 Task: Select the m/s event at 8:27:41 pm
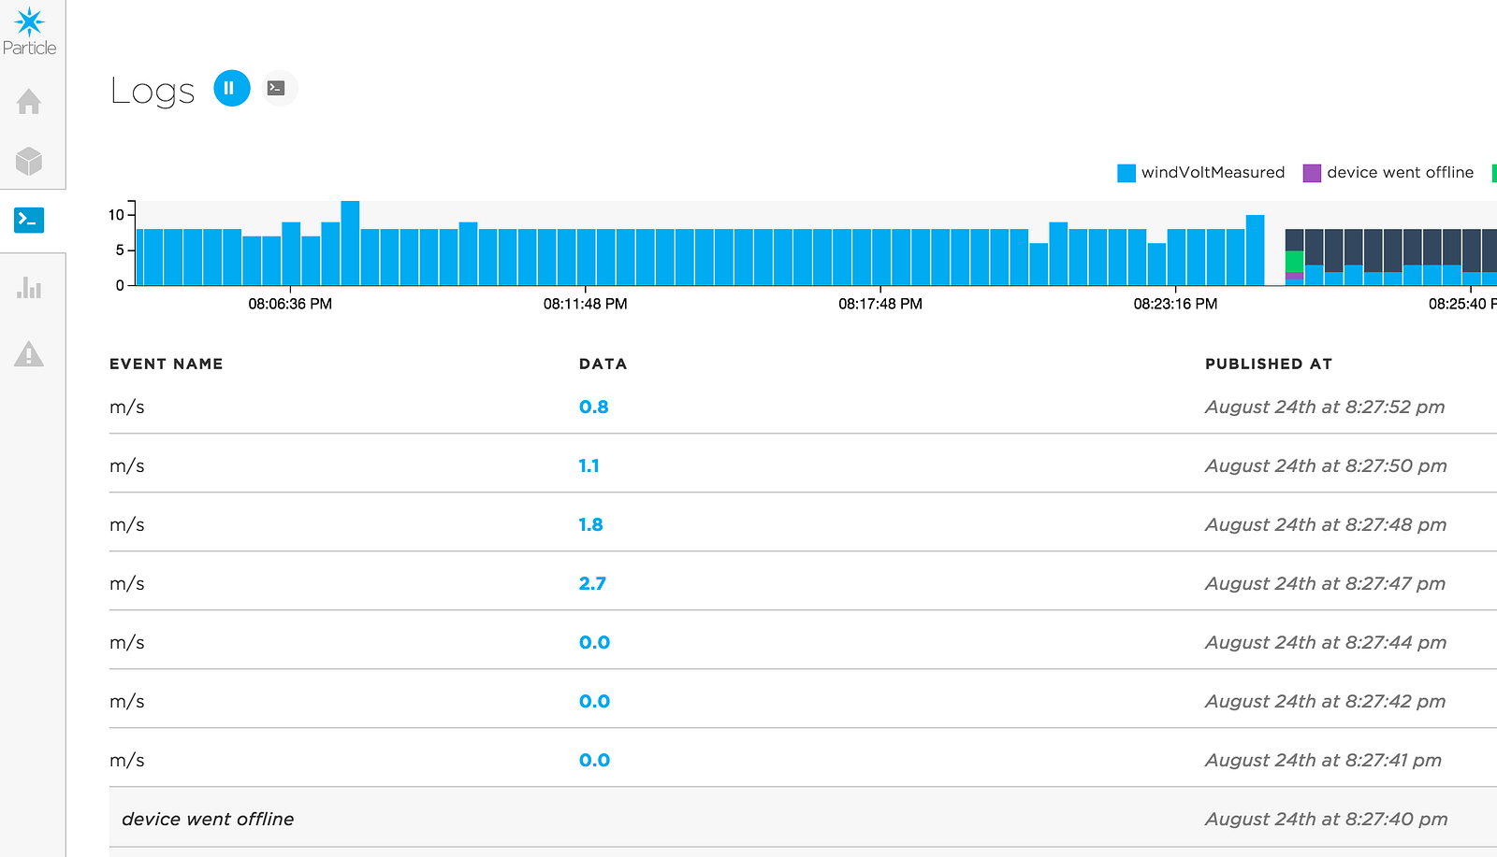803,760
